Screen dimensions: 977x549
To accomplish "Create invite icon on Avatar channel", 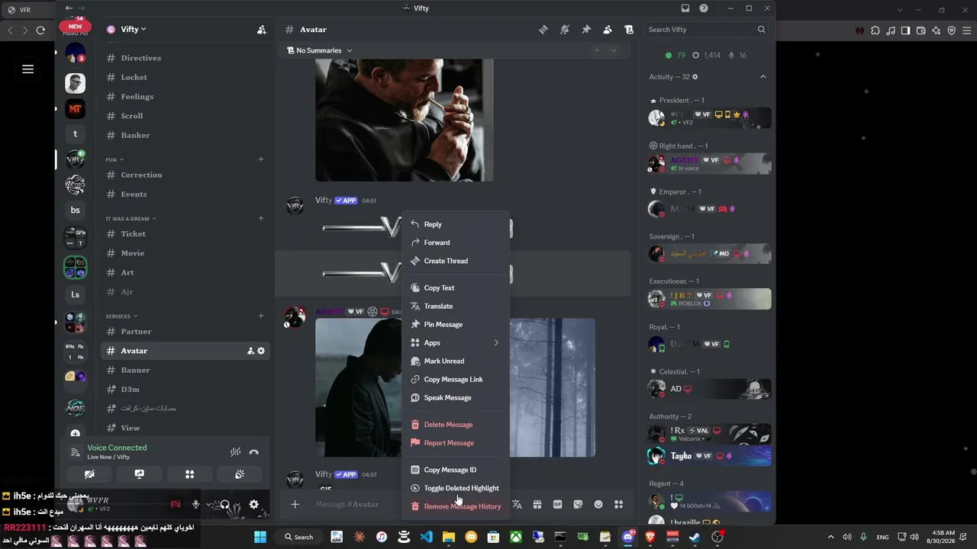I will 250,351.
